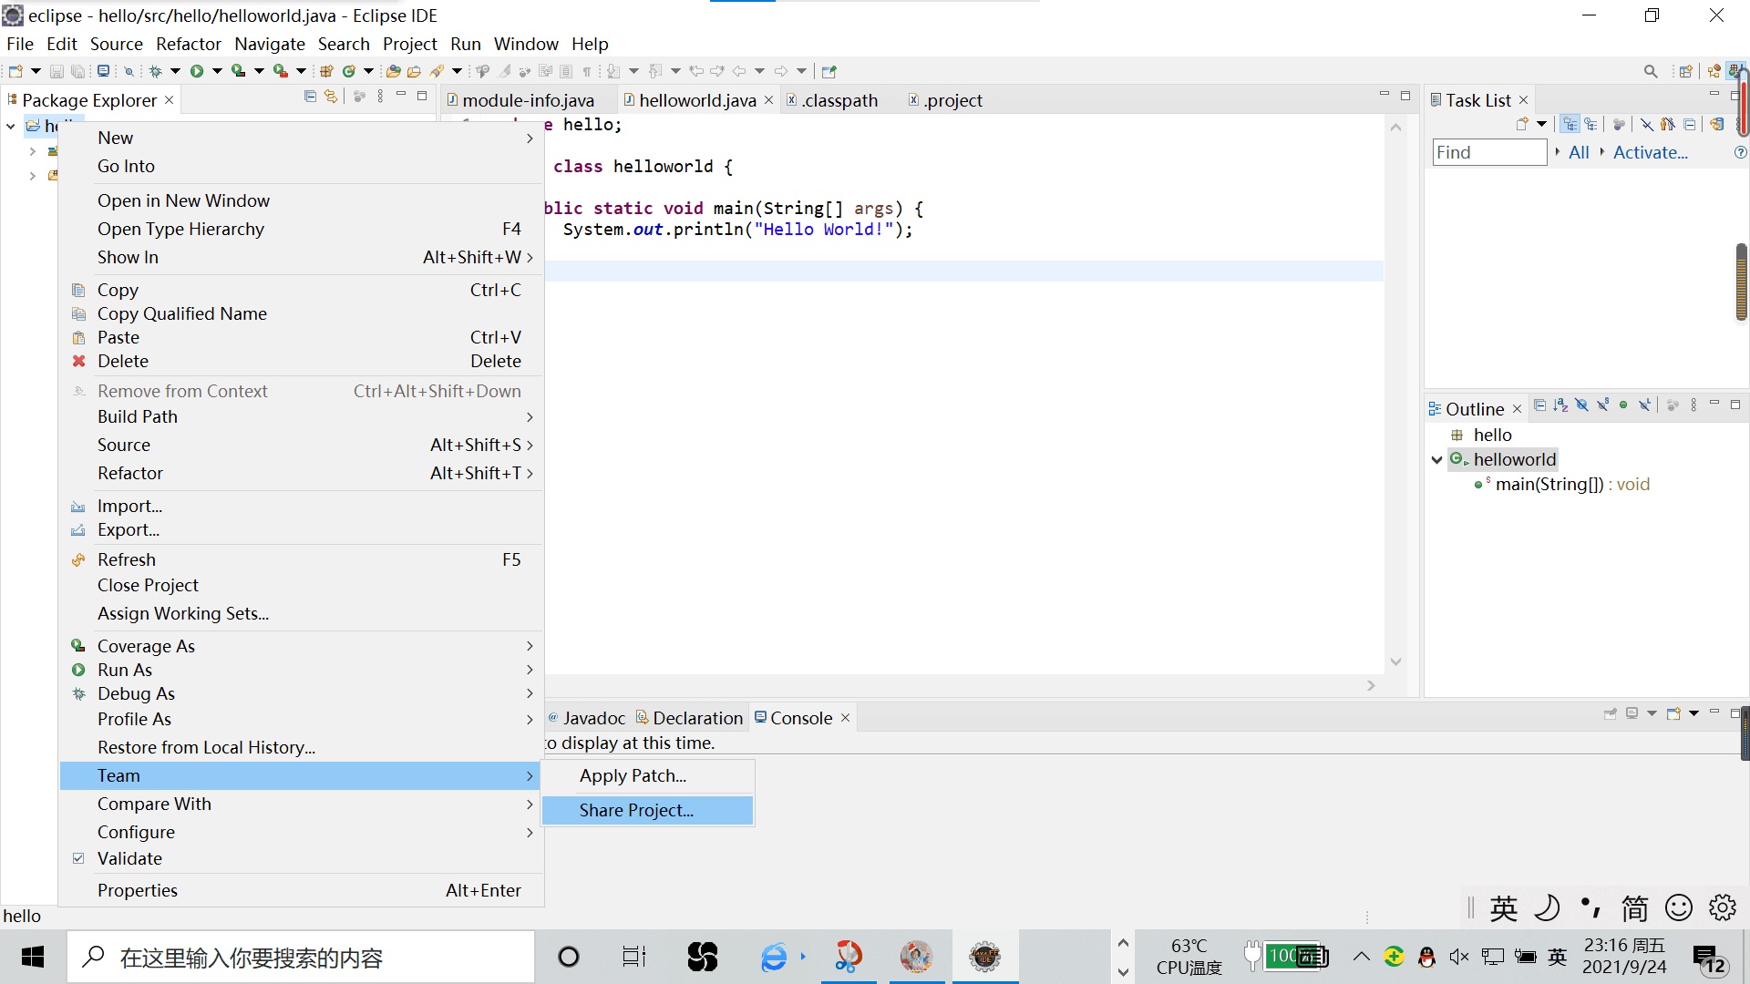Image resolution: width=1750 pixels, height=984 pixels.
Task: Click the New file toolbar icon
Action: click(15, 71)
